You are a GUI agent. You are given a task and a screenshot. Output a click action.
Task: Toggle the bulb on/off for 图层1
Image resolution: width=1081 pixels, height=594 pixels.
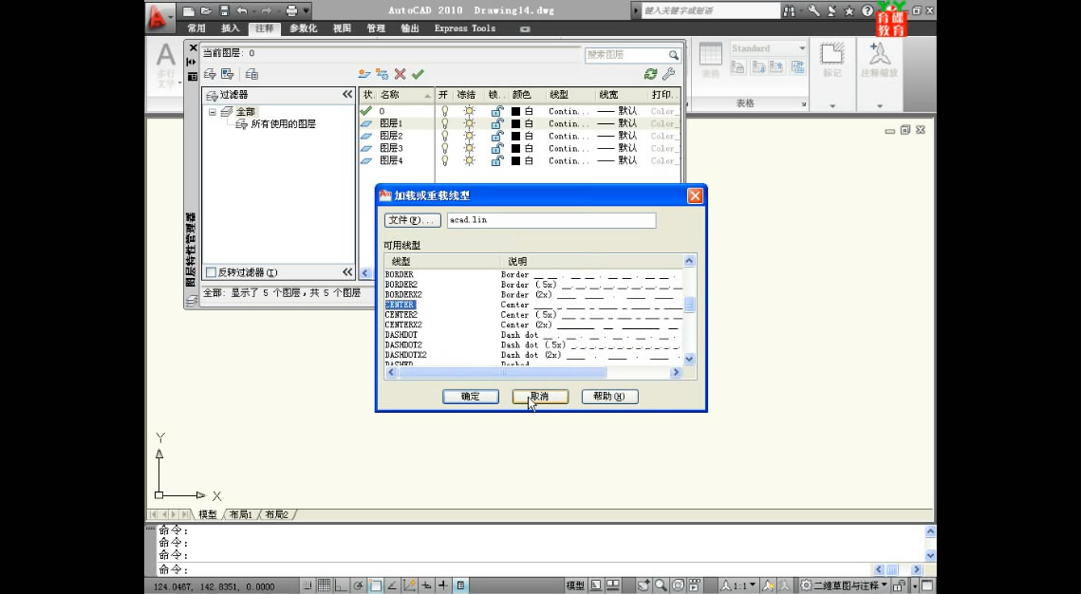tap(445, 123)
